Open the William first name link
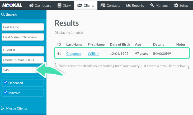Image resolution: width=193 pixels, height=115 pixels. pyautogui.click(x=93, y=54)
